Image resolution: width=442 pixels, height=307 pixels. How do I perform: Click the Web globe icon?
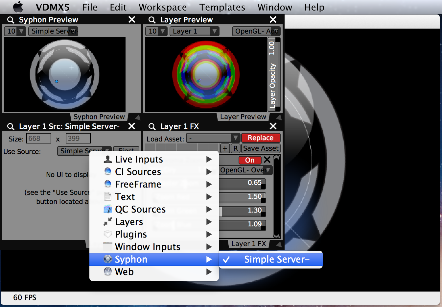pyautogui.click(x=107, y=272)
